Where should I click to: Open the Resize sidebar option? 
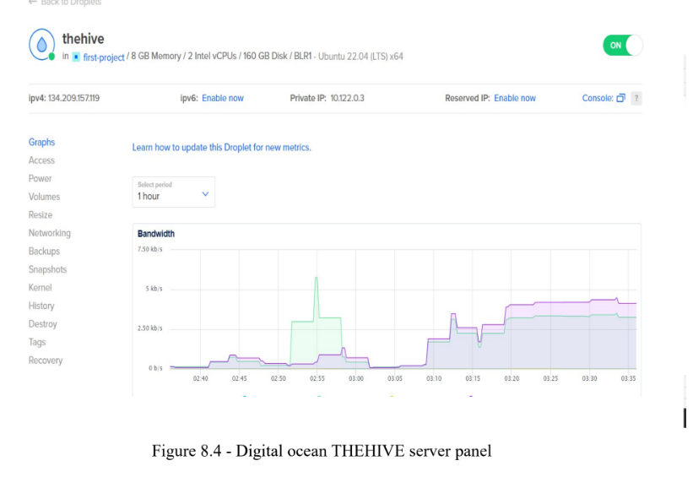41,214
